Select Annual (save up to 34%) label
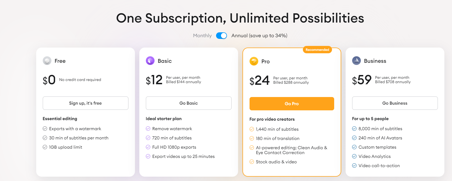 coord(259,36)
